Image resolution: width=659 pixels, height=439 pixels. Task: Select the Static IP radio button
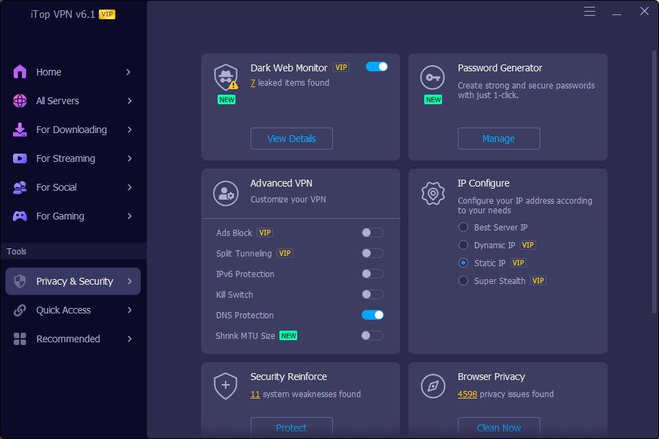(x=463, y=263)
